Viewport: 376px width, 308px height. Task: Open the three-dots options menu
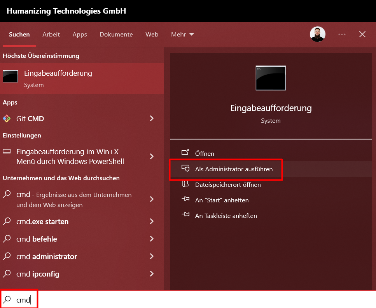pos(342,34)
